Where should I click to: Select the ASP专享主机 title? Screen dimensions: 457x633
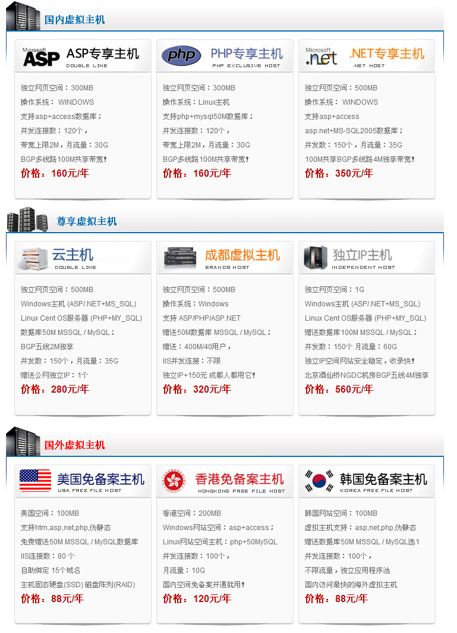[102, 54]
